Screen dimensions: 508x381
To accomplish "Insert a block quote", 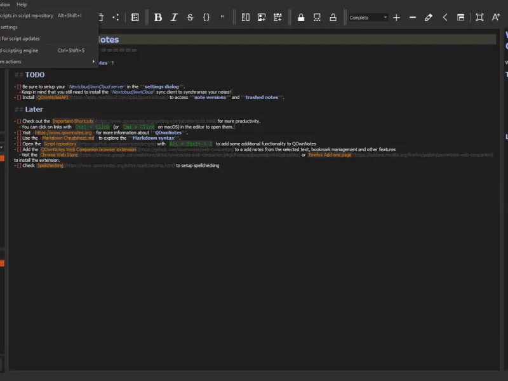I will 222,17.
